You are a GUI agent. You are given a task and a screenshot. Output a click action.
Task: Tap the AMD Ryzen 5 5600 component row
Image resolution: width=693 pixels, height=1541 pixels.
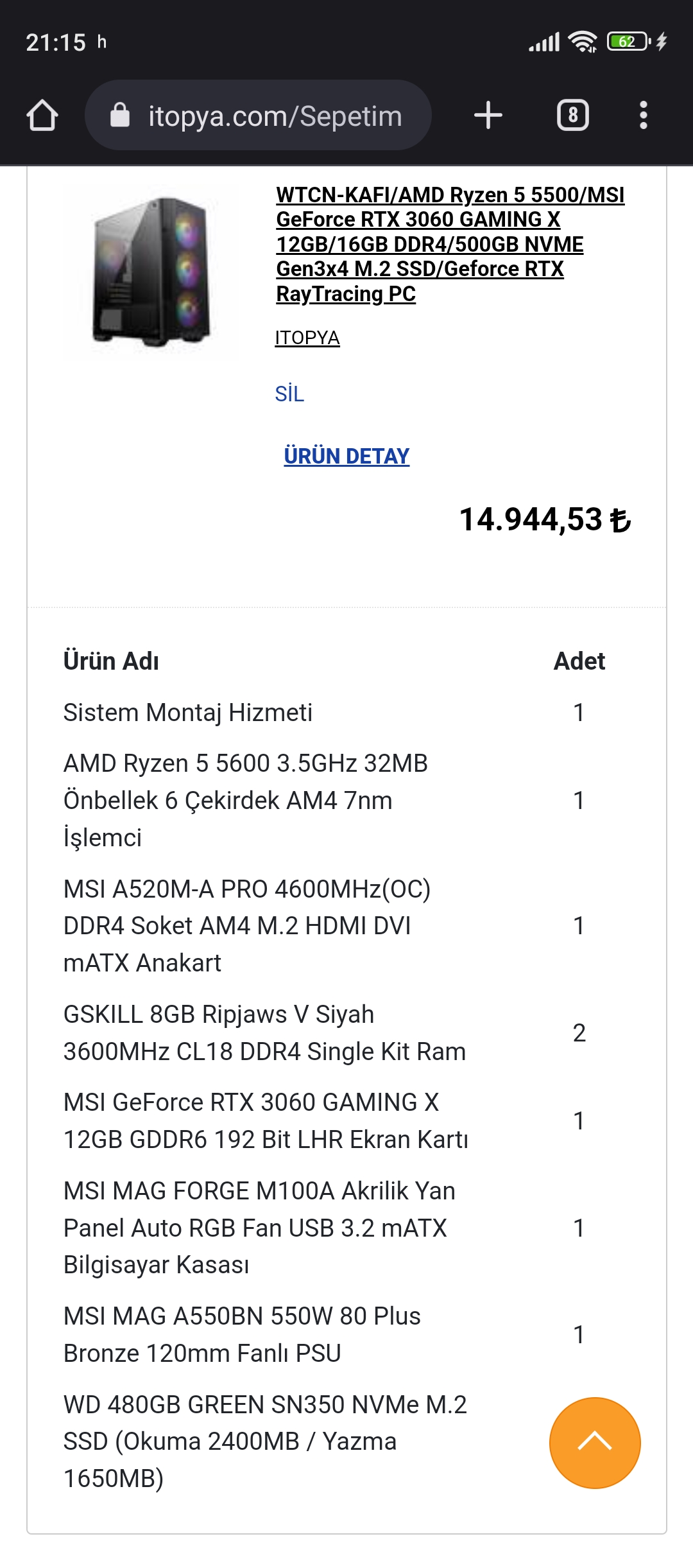pyautogui.click(x=245, y=800)
